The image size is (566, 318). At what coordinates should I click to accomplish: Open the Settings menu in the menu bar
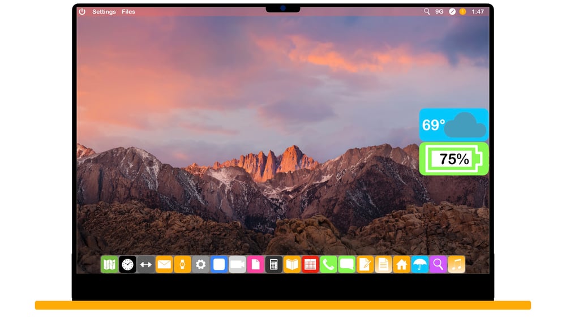(104, 11)
